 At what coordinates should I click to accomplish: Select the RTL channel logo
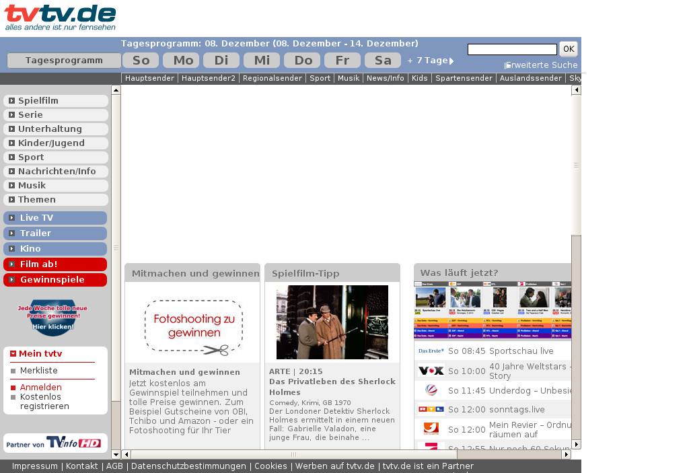tap(431, 409)
